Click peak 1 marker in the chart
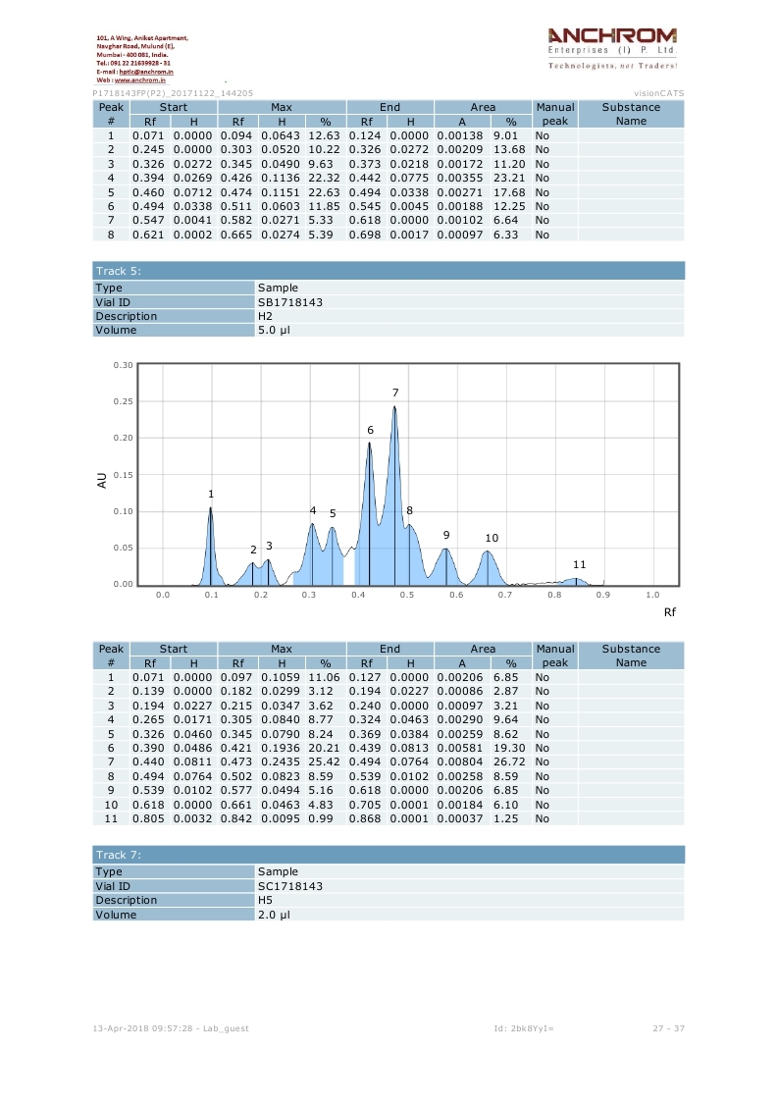778x1102 pixels. (210, 495)
